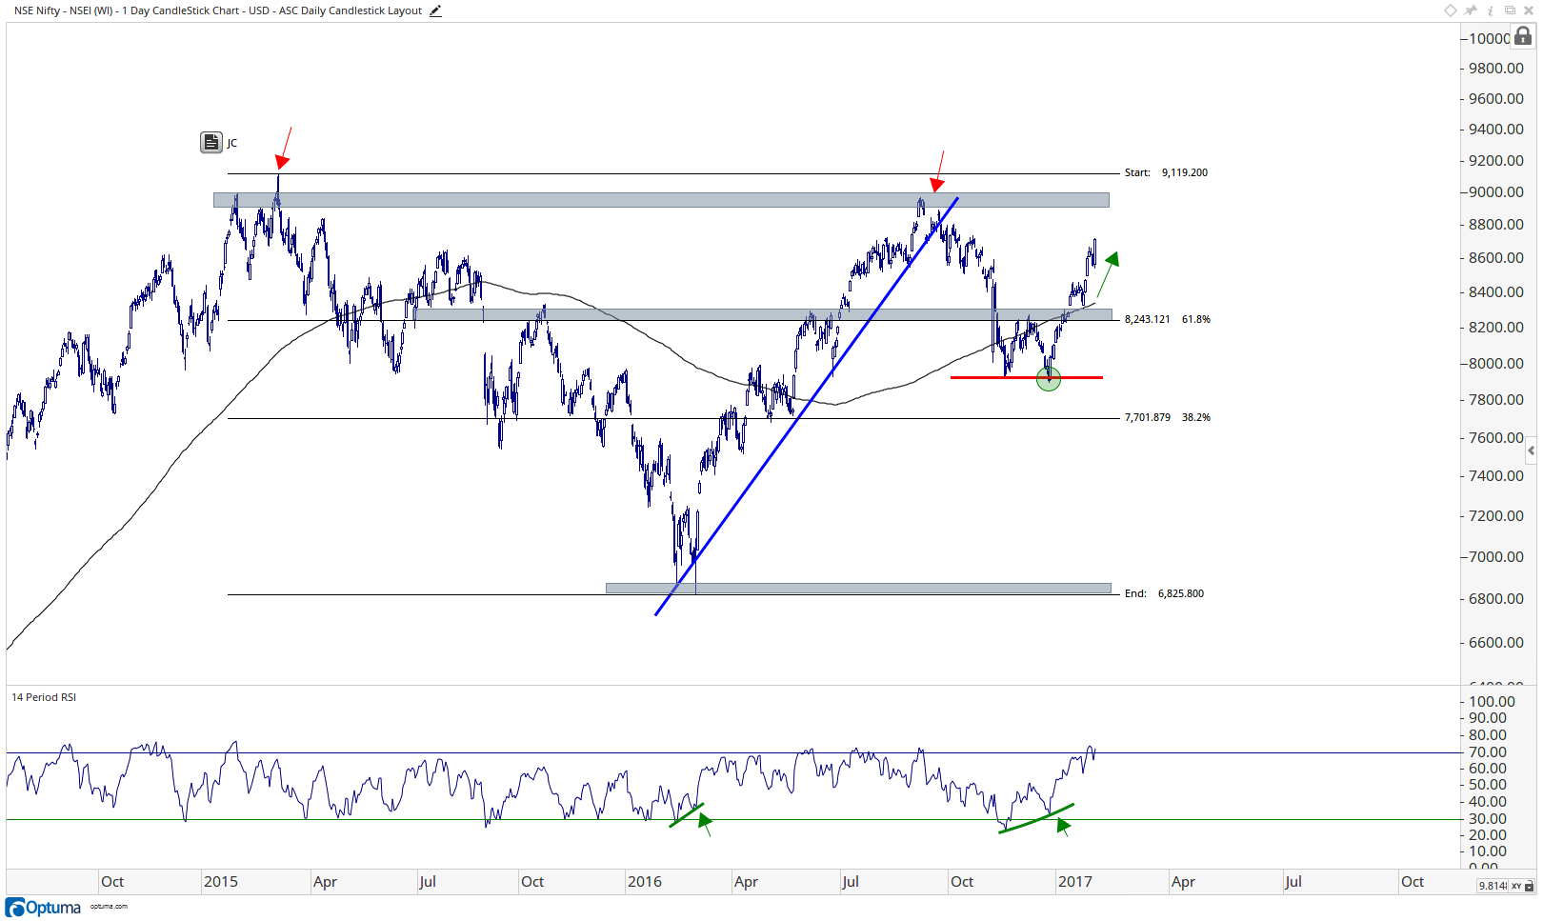The image size is (1543, 921).
Task: Click the '7,701.879 38.2%' Fibonacci label
Action: 1168,417
